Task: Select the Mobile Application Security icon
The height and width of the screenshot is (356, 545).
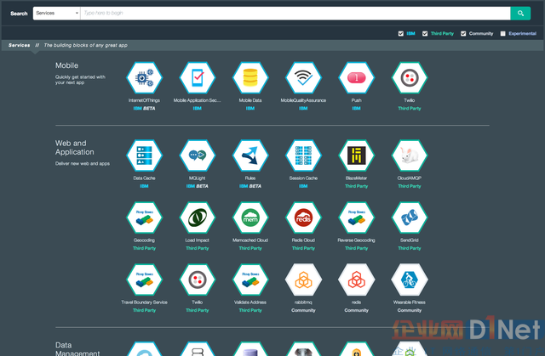Action: 197,77
